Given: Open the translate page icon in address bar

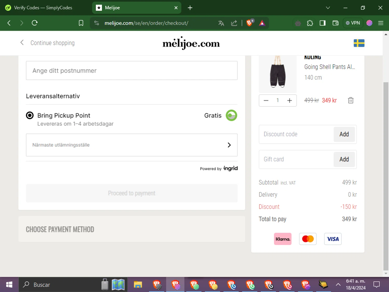Looking at the screenshot, I should point(221,23).
